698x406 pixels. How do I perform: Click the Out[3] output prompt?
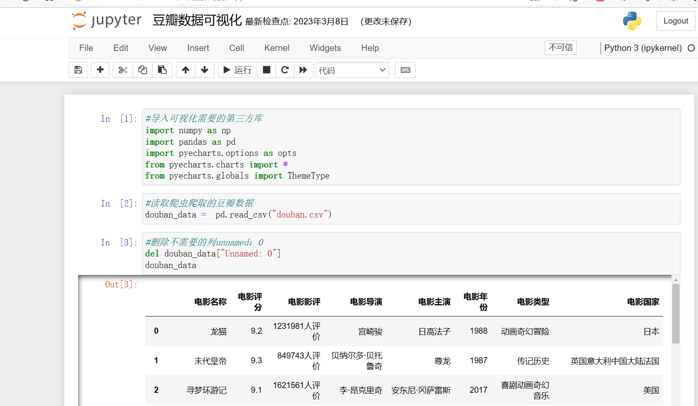click(x=121, y=284)
